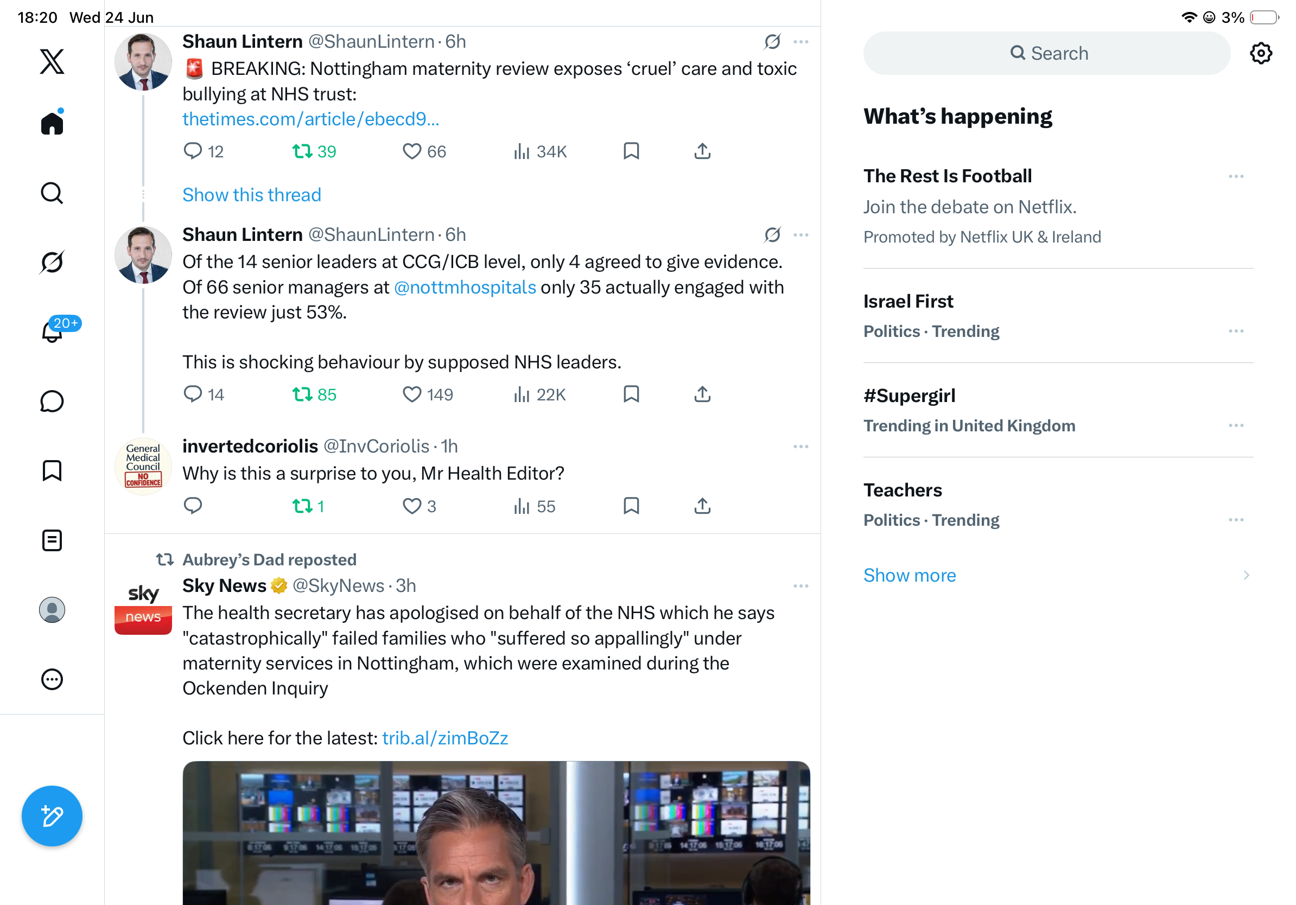Open notifications bell with 20+ badge
Screen dimensions: 1296x905
(52, 330)
